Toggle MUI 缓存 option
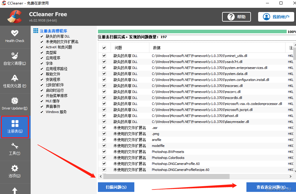Image resolution: width=296 pixels, height=194 pixels. pyautogui.click(x=42, y=101)
